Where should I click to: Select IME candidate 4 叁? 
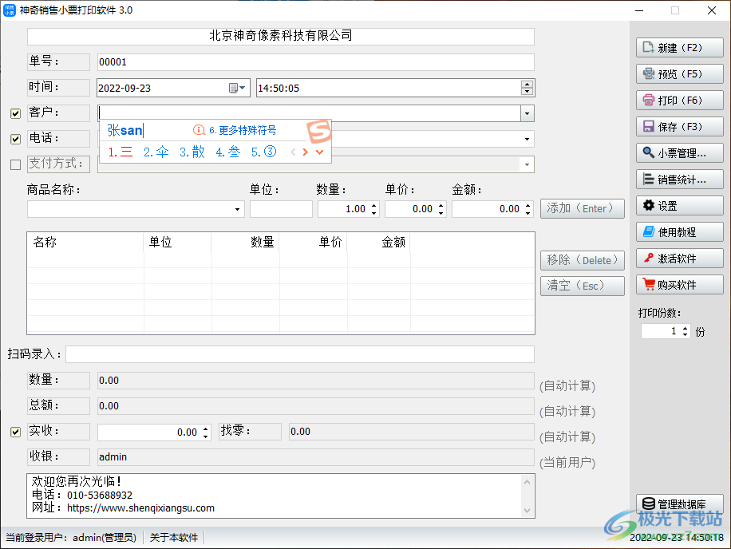228,152
